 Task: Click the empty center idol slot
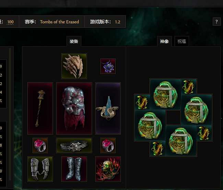[x=173, y=118]
